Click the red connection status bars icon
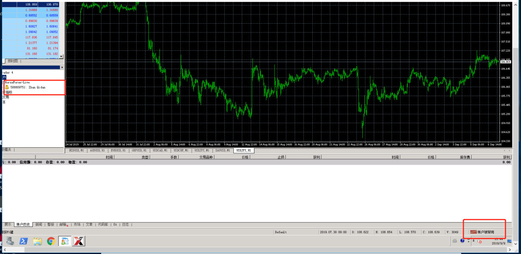The image size is (521, 254). pyautogui.click(x=473, y=232)
